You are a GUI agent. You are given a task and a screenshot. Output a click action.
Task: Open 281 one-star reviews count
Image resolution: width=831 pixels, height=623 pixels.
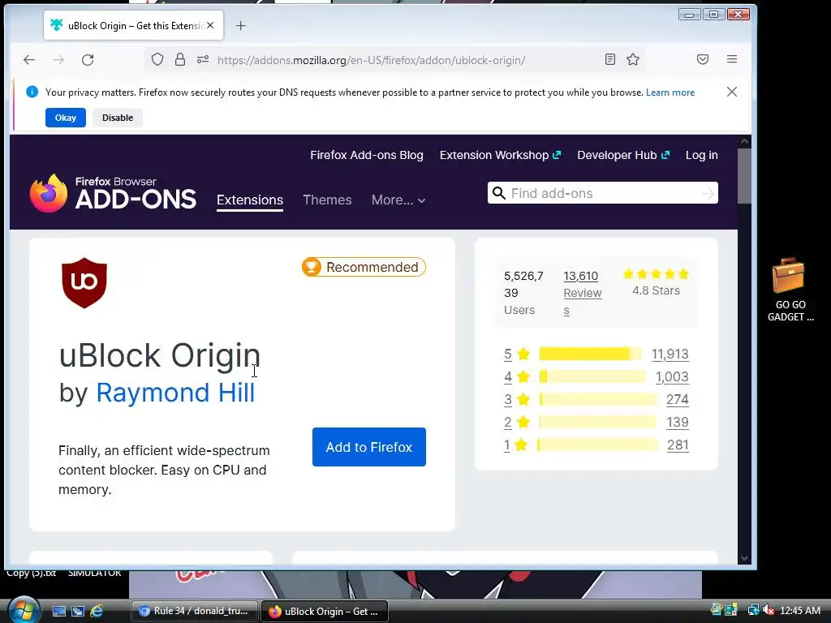(678, 445)
